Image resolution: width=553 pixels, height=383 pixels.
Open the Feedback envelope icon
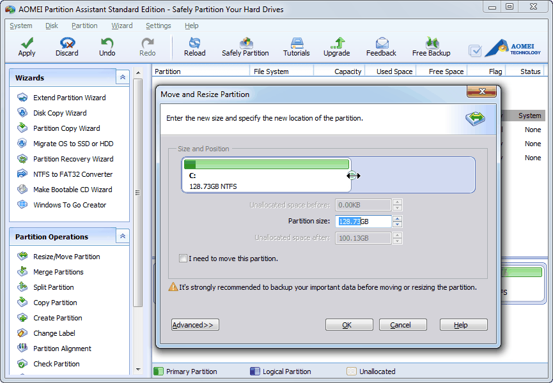click(x=382, y=43)
